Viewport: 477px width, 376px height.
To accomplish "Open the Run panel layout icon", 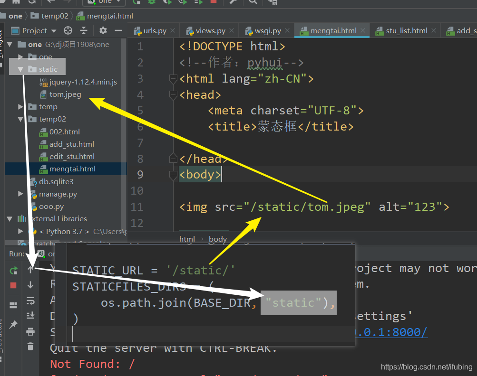I will tap(13, 305).
